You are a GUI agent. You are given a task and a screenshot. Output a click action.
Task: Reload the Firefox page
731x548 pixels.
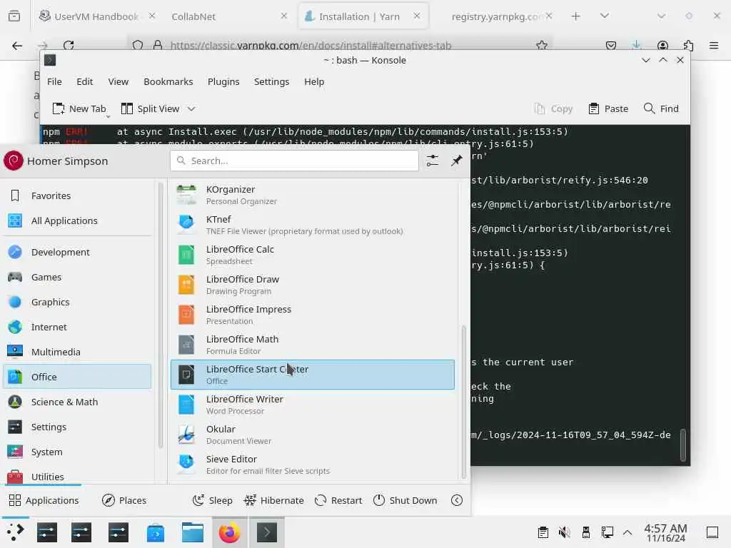pyautogui.click(x=69, y=46)
